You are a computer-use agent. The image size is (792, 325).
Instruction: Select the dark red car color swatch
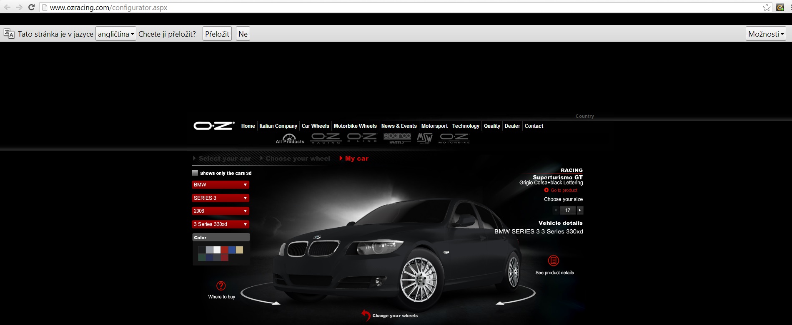tap(224, 257)
